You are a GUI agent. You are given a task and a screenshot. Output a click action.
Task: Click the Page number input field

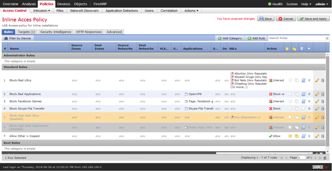pyautogui.click(x=302, y=158)
